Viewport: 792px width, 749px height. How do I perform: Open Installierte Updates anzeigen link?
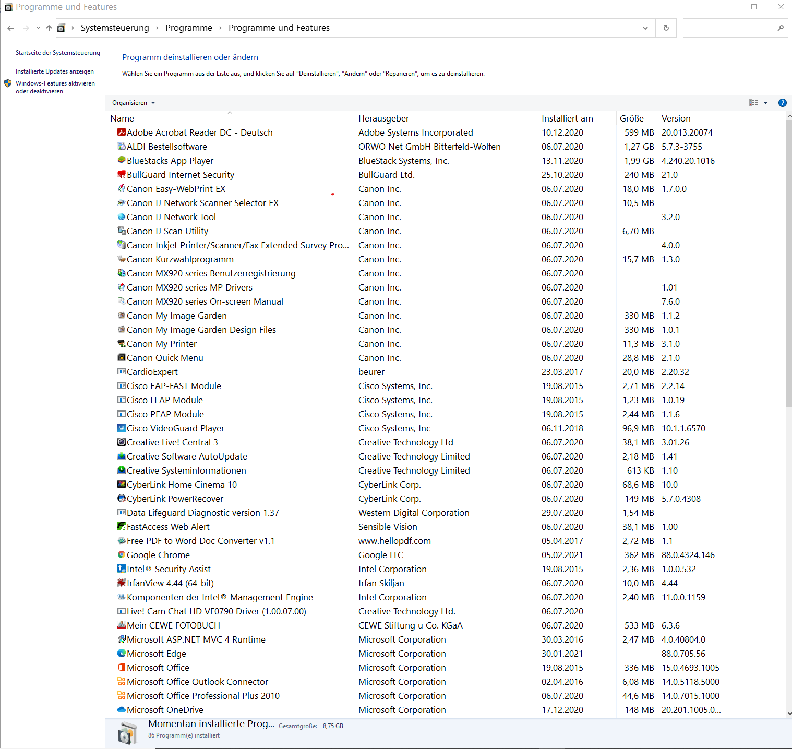pyautogui.click(x=55, y=71)
